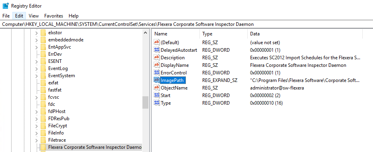Open the Edit menu
The width and height of the screenshot is (373, 152).
pos(19,16)
